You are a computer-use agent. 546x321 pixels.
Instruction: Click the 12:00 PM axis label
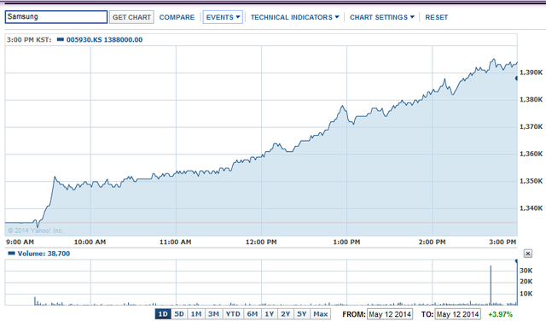pos(261,242)
